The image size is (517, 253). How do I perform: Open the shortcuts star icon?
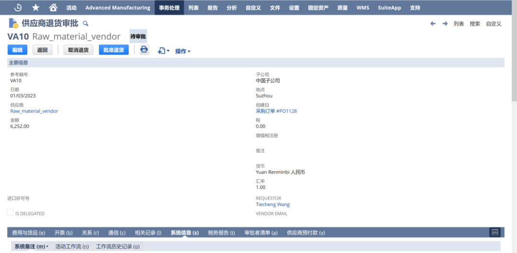(35, 8)
